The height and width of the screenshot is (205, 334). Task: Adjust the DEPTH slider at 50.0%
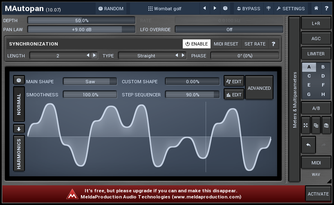(81, 20)
